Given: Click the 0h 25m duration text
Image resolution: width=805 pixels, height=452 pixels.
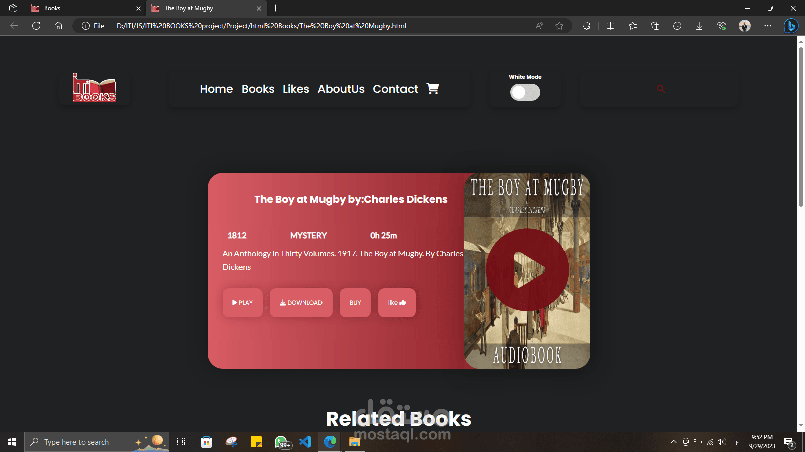Looking at the screenshot, I should pyautogui.click(x=384, y=235).
